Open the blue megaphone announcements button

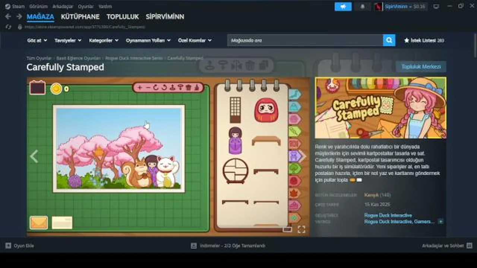[343, 7]
